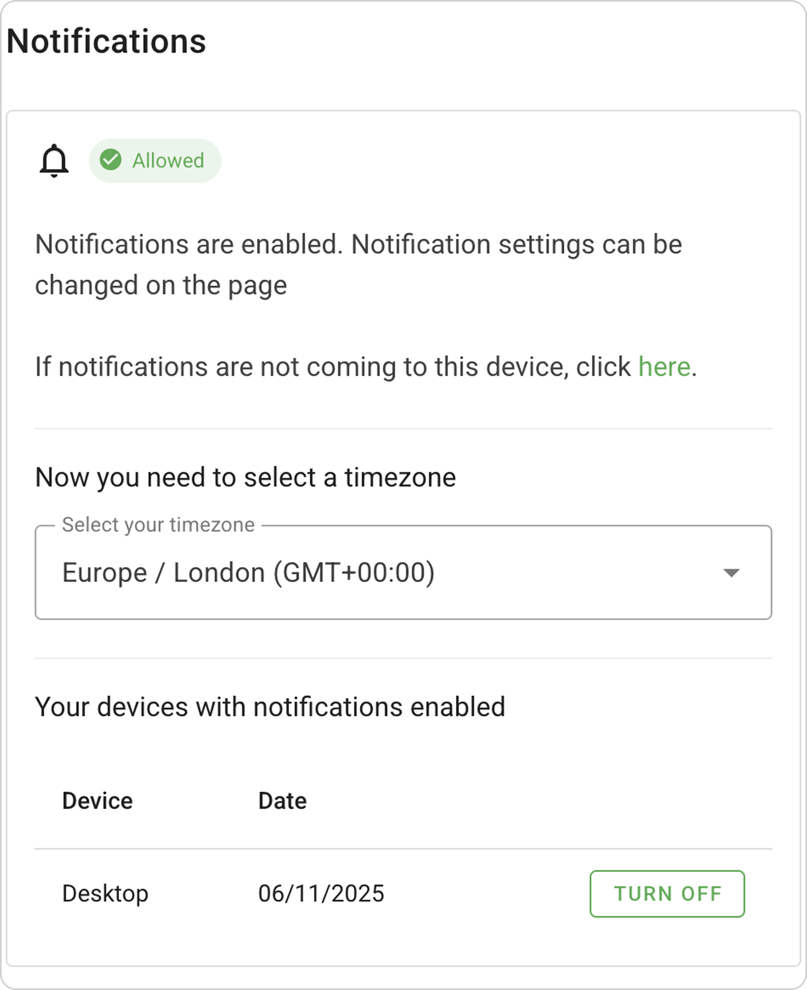Click "Notifications are enabled" description text
Image resolution: width=807 pixels, height=990 pixels.
[188, 244]
